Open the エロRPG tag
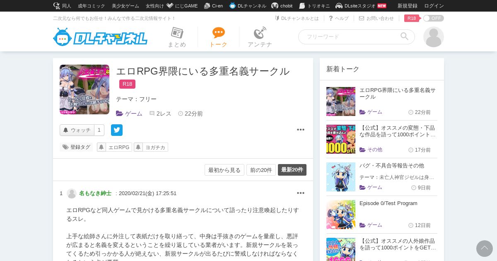The height and width of the screenshot is (261, 497). (x=119, y=147)
